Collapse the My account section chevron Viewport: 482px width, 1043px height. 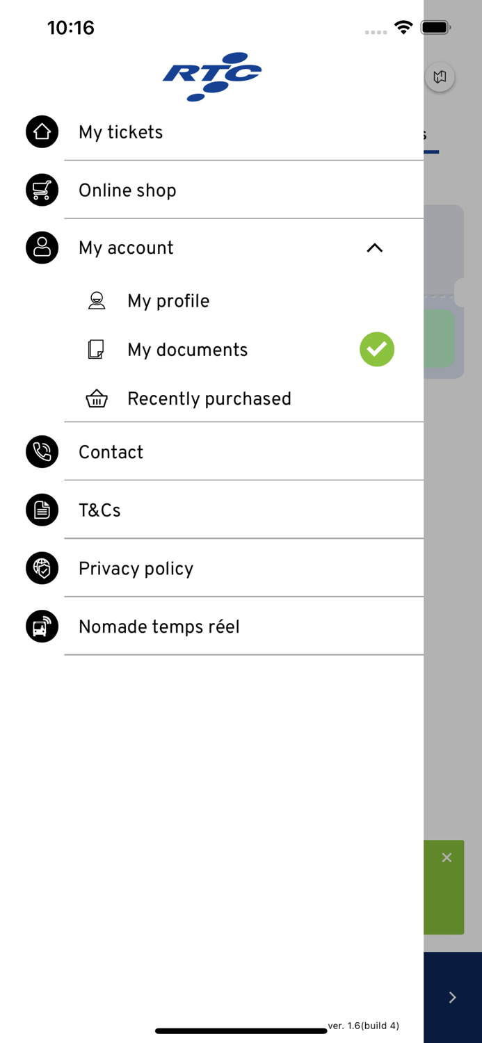click(374, 248)
